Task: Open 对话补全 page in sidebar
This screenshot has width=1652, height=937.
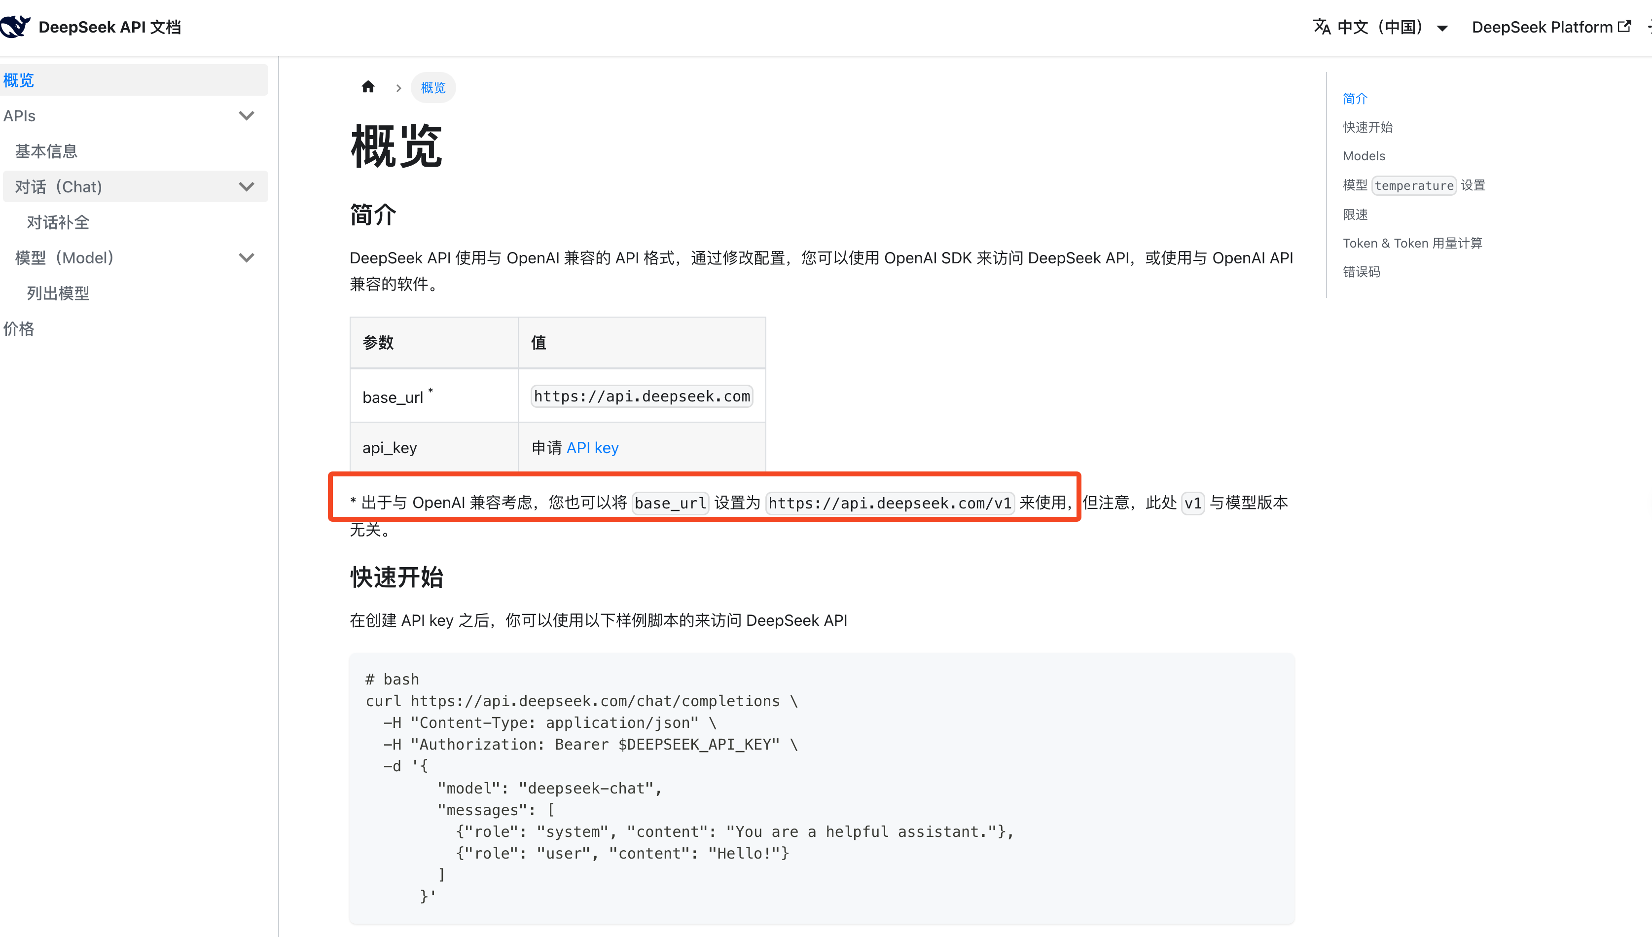Action: pyautogui.click(x=58, y=222)
